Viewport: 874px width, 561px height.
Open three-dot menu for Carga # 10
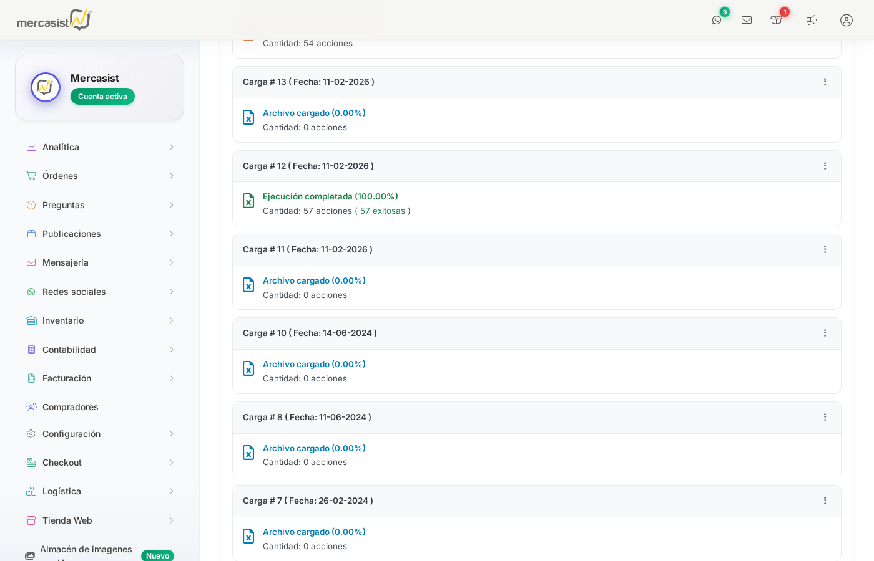825,333
